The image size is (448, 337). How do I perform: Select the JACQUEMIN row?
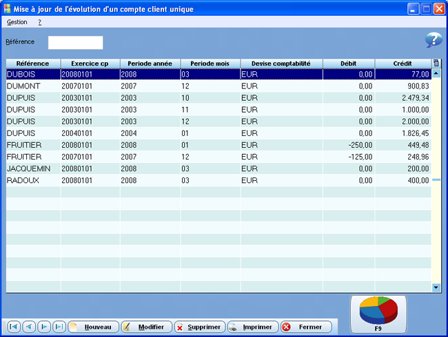pyautogui.click(x=218, y=168)
